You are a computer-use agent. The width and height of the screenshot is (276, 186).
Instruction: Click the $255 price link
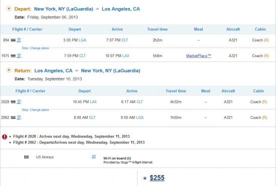tap(157, 178)
